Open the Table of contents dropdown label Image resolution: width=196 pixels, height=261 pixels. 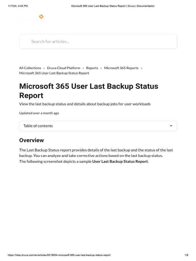[x=38, y=126]
